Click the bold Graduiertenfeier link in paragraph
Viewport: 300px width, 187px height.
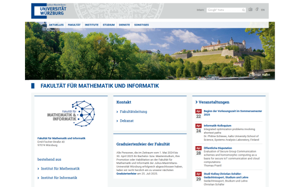[126, 174]
